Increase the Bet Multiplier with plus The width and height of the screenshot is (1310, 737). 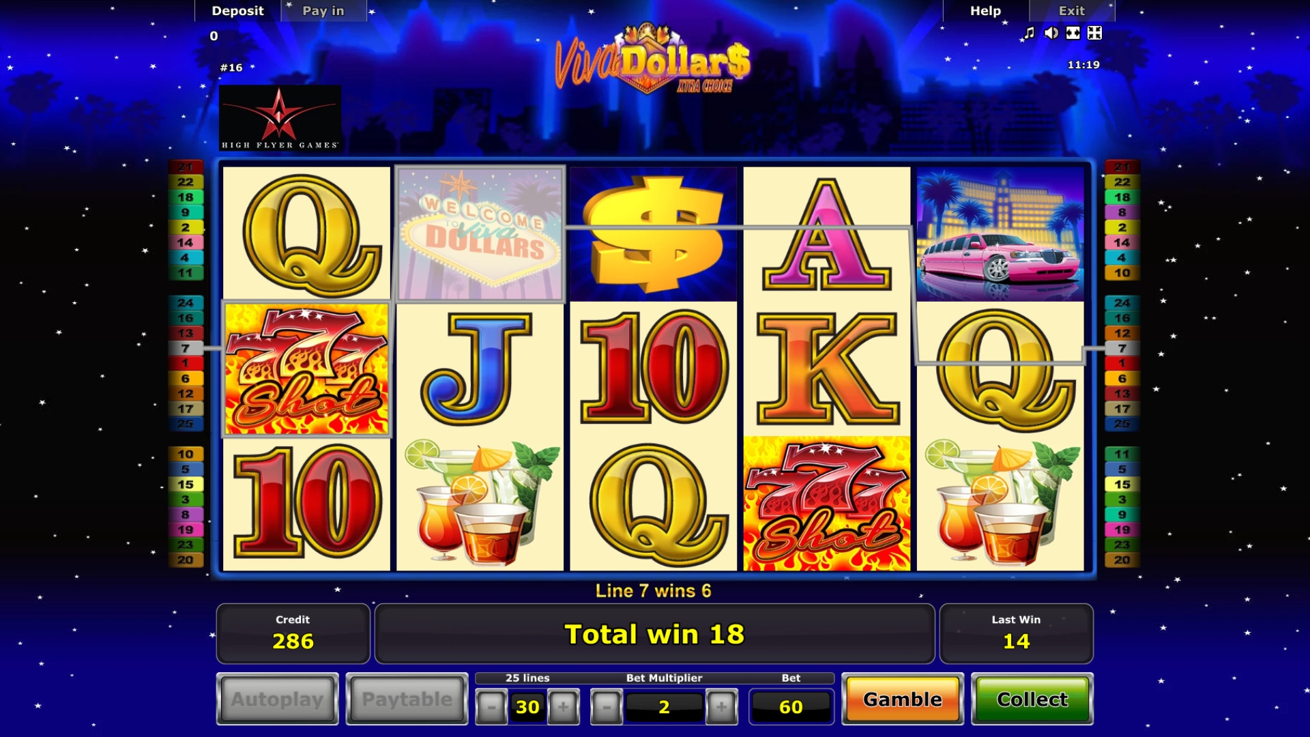coord(722,707)
